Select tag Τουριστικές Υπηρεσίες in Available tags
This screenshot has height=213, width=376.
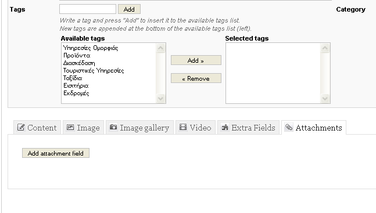click(x=109, y=71)
